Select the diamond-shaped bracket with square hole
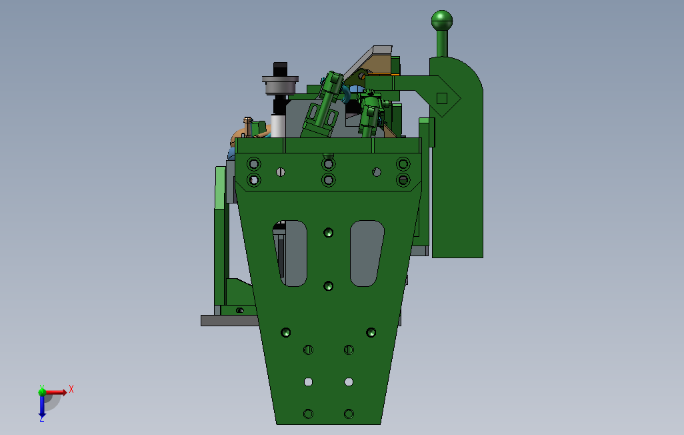 pos(441,97)
